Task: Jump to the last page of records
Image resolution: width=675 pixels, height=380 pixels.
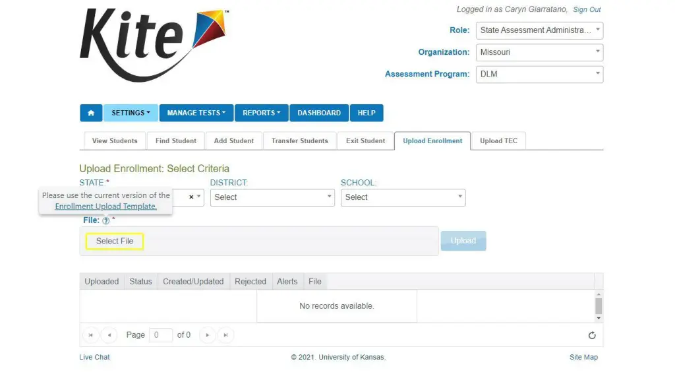Action: point(225,334)
